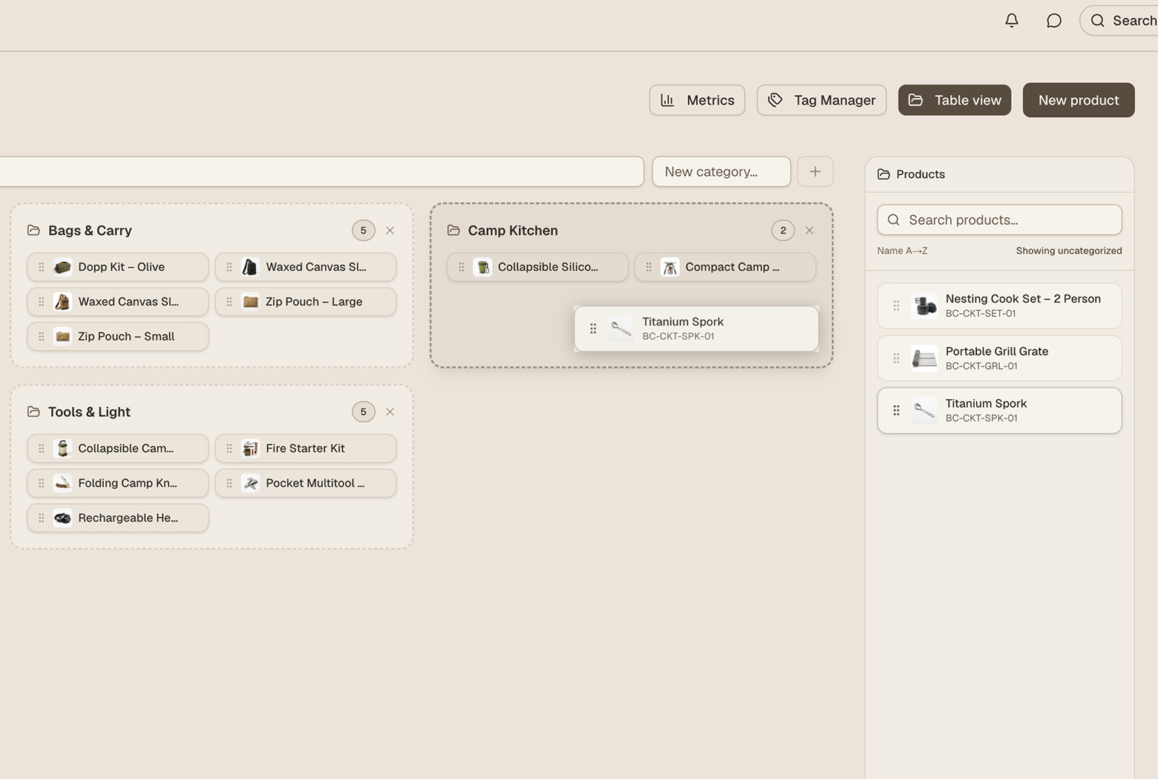Screen dimensions: 1158x779
Task: Click the Camp Kitchen count badge
Action: pos(783,231)
